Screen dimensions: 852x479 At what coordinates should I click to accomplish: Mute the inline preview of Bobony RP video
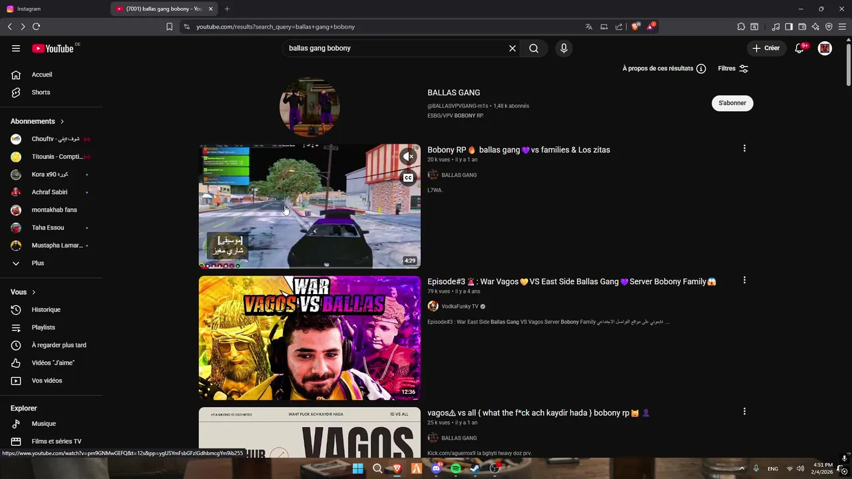(x=408, y=156)
